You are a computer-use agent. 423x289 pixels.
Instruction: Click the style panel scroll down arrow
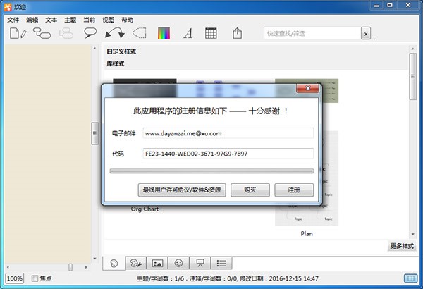(x=412, y=234)
